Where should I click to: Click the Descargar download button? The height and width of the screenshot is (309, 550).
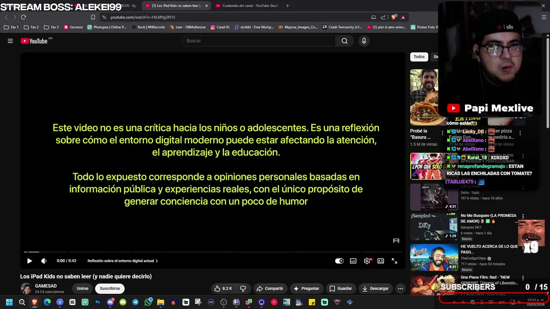375,288
